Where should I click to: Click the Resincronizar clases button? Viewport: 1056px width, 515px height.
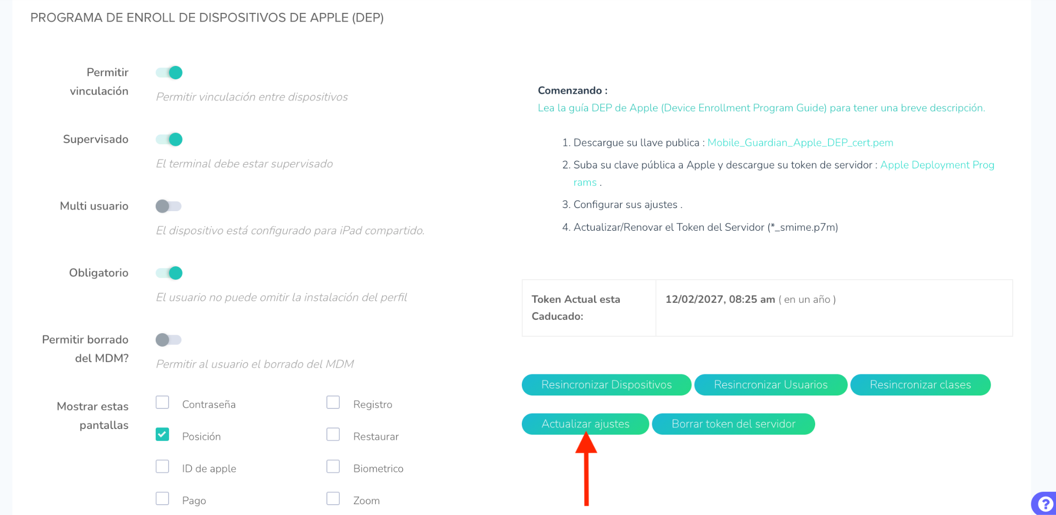click(920, 385)
